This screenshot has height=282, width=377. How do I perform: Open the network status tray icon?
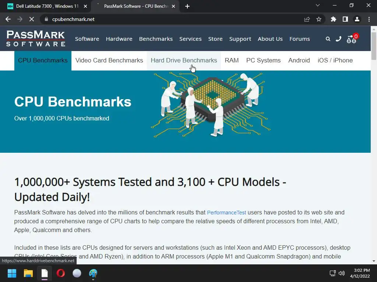tap(332, 273)
